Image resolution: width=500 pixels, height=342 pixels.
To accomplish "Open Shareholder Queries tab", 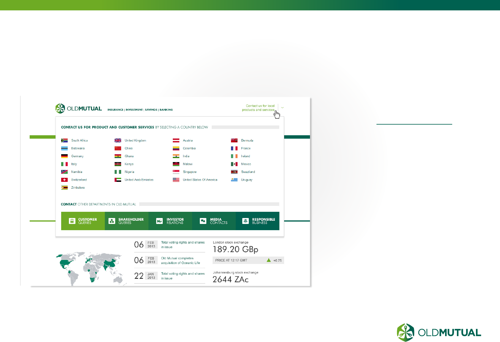I will point(126,221).
